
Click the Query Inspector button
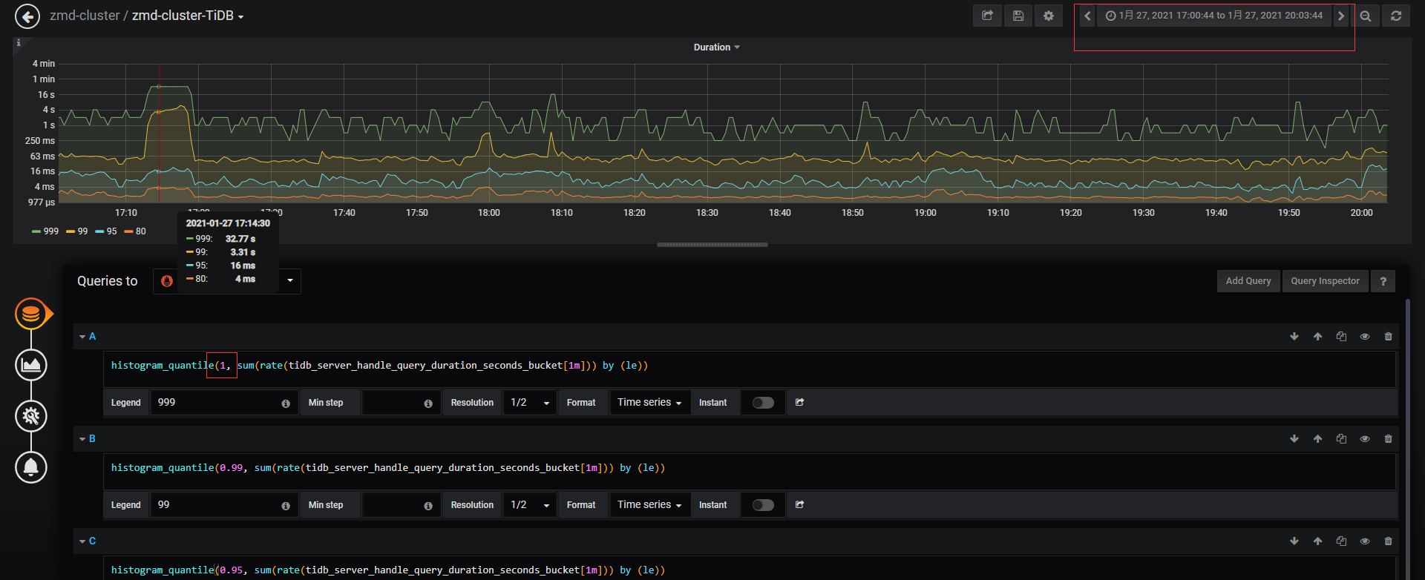point(1325,281)
